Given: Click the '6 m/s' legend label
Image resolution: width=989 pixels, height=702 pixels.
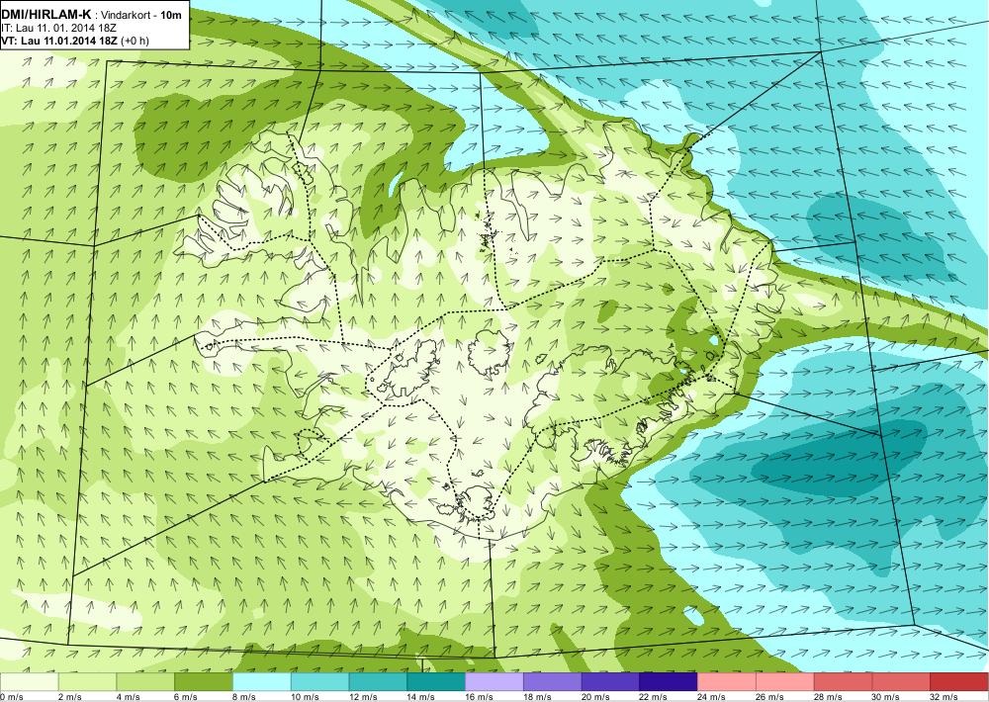Looking at the screenshot, I should [186, 697].
